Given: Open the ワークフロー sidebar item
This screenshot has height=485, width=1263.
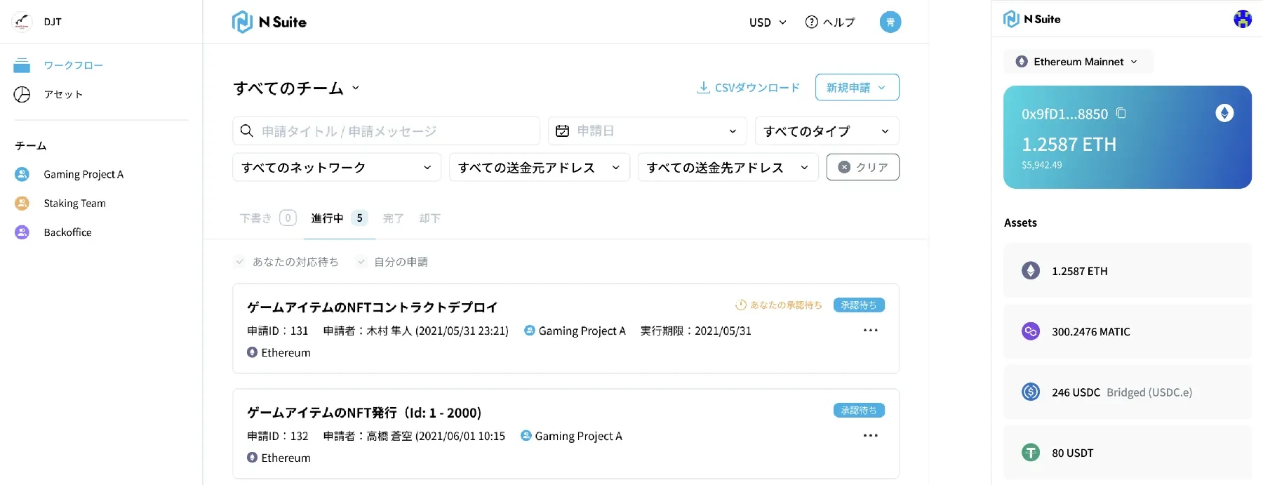Looking at the screenshot, I should click(74, 65).
